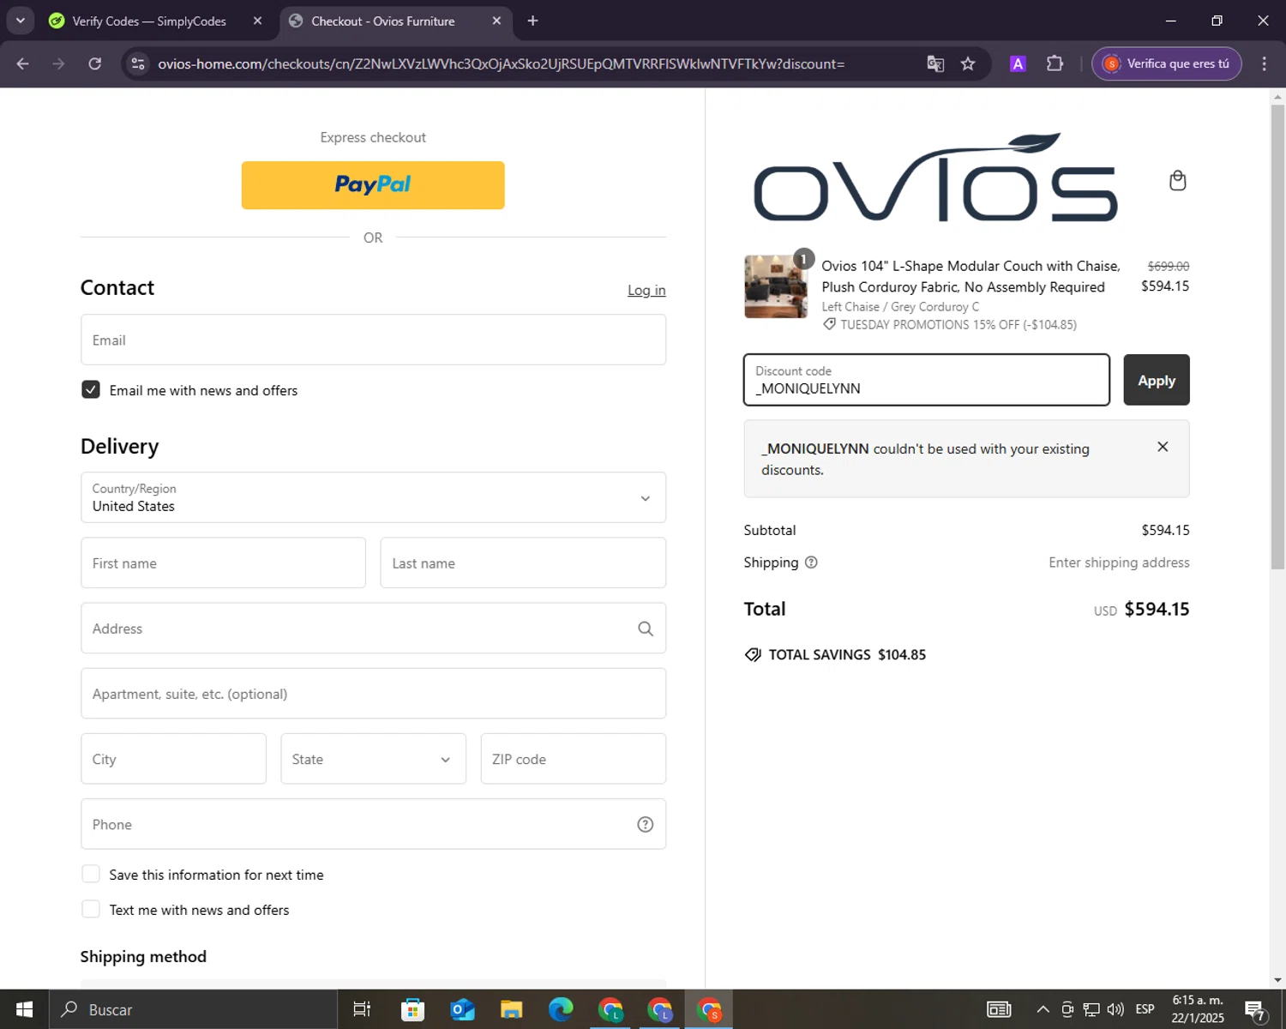This screenshot has height=1029, width=1286.
Task: Open the Extensions puzzle icon
Action: coord(1055,63)
